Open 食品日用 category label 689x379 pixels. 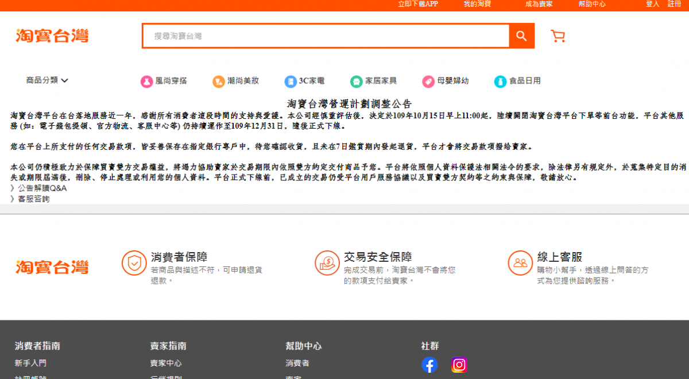click(525, 81)
